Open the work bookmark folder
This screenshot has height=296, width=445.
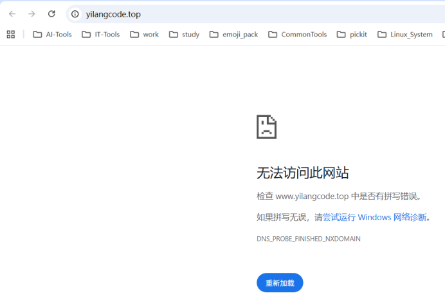[144, 34]
